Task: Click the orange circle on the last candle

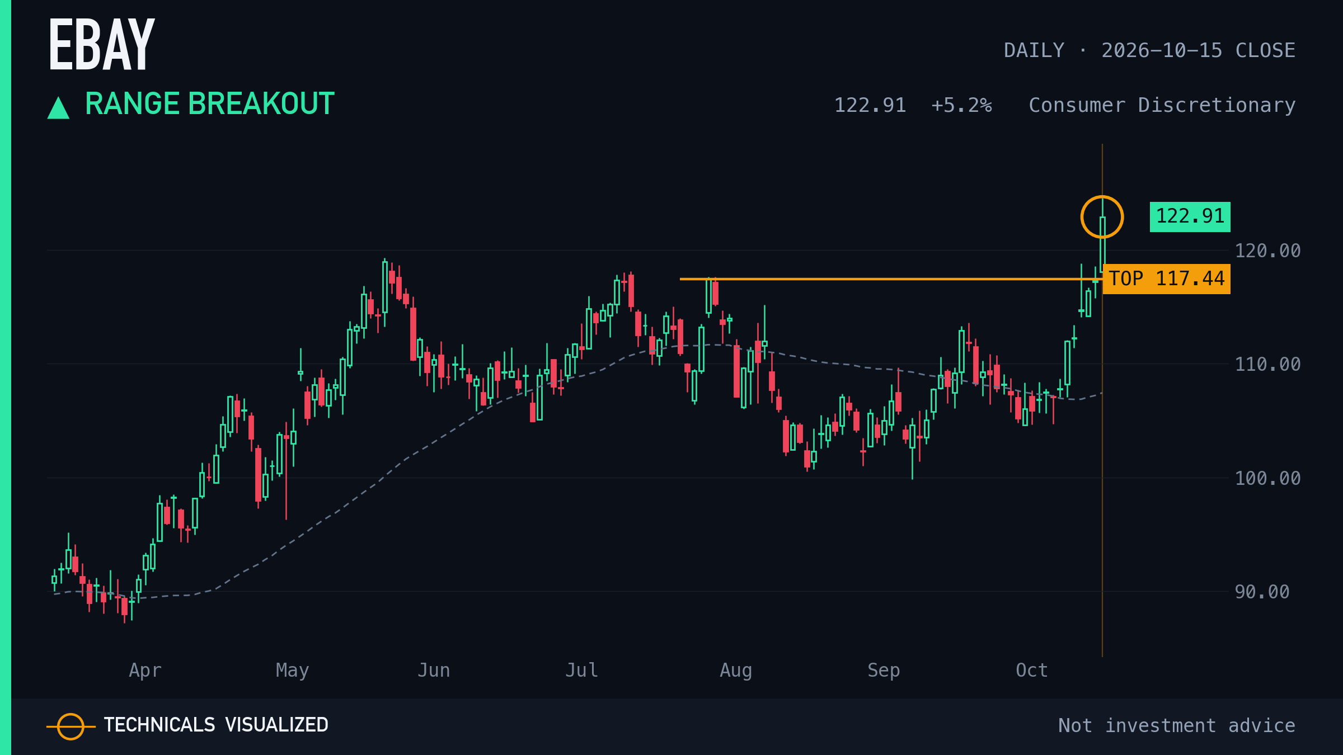Action: (1102, 217)
